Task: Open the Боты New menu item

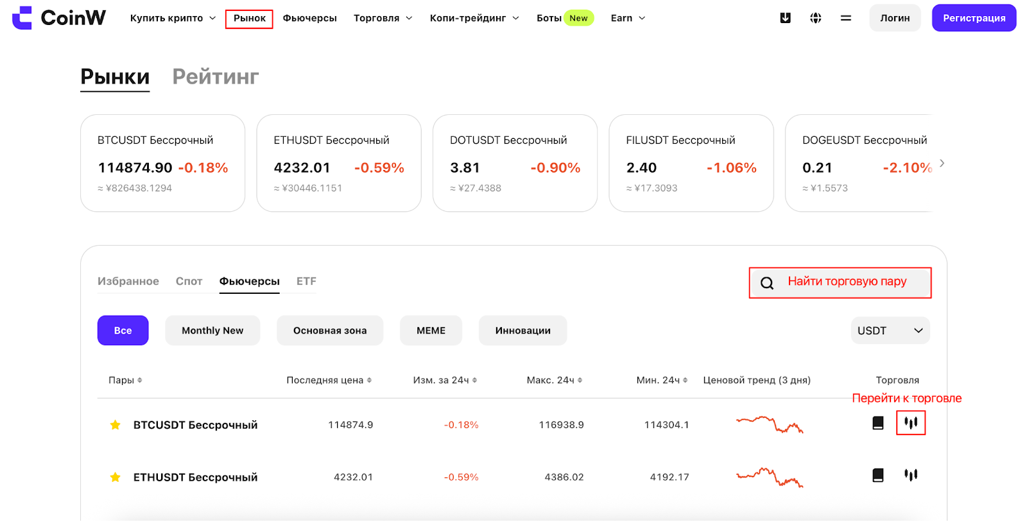Action: pyautogui.click(x=565, y=18)
